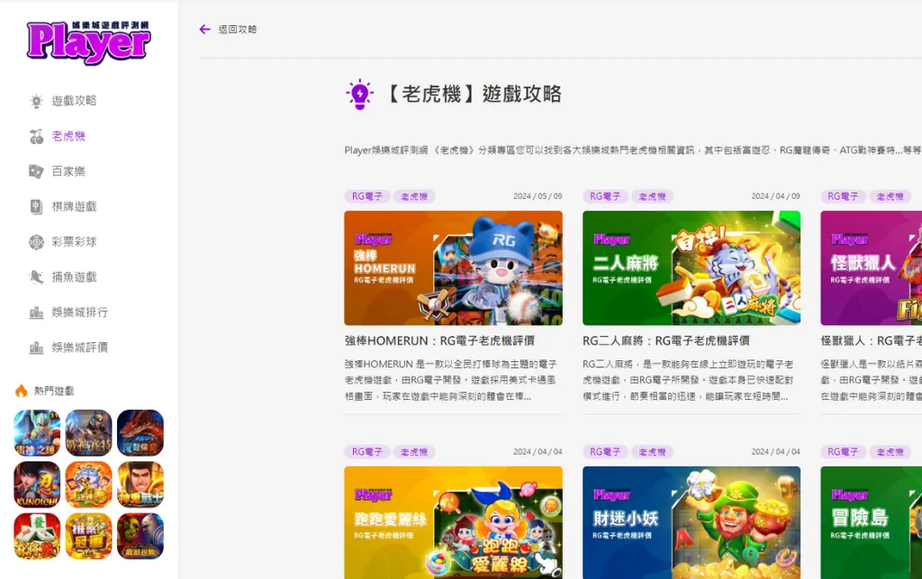
Task: Select the RG電子 tag on 強棒HOMERUN article
Action: (x=367, y=195)
